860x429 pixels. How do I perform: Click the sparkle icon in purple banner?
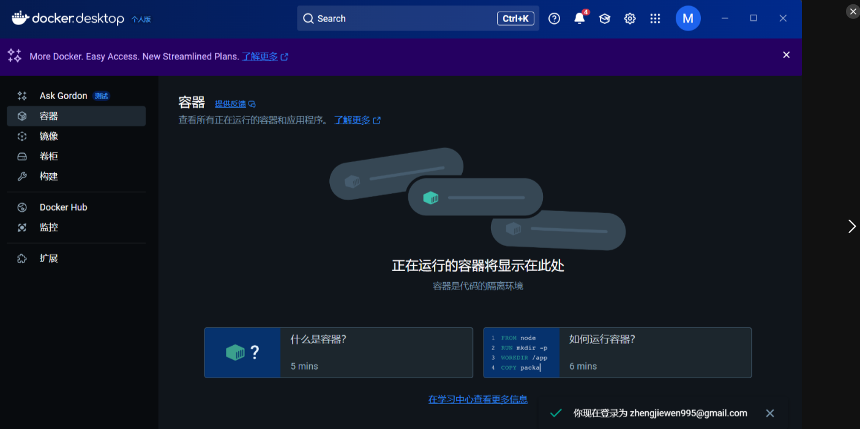click(15, 56)
